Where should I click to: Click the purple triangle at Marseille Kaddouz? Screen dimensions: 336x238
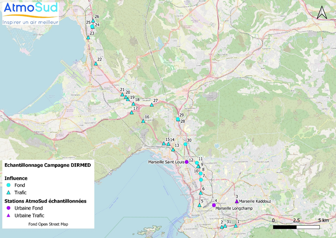(237, 201)
